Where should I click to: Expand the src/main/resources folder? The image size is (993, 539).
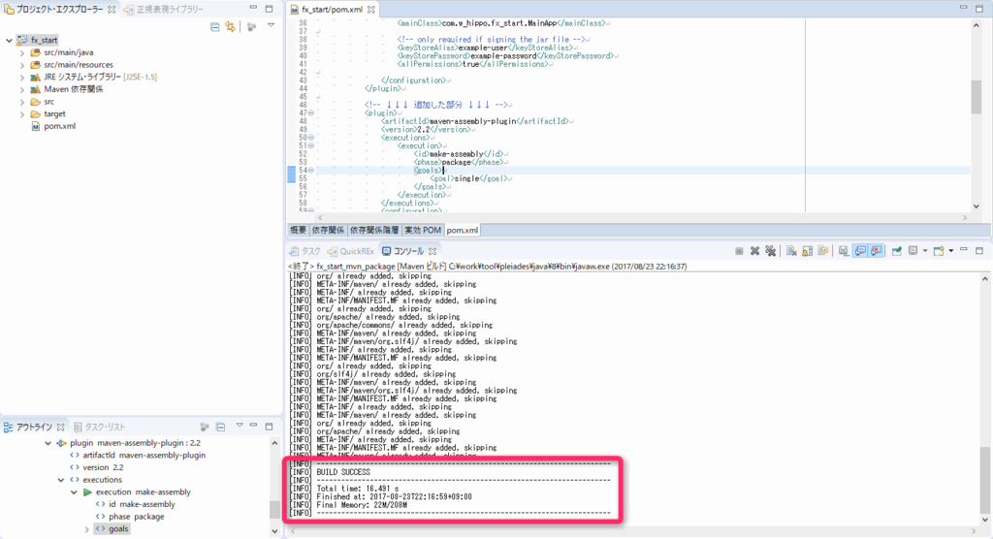22,65
